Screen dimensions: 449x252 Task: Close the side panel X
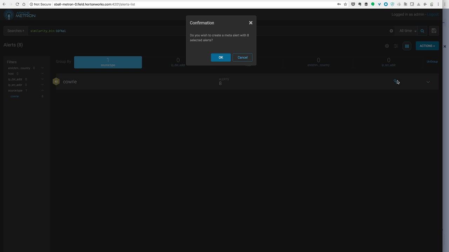point(445,46)
